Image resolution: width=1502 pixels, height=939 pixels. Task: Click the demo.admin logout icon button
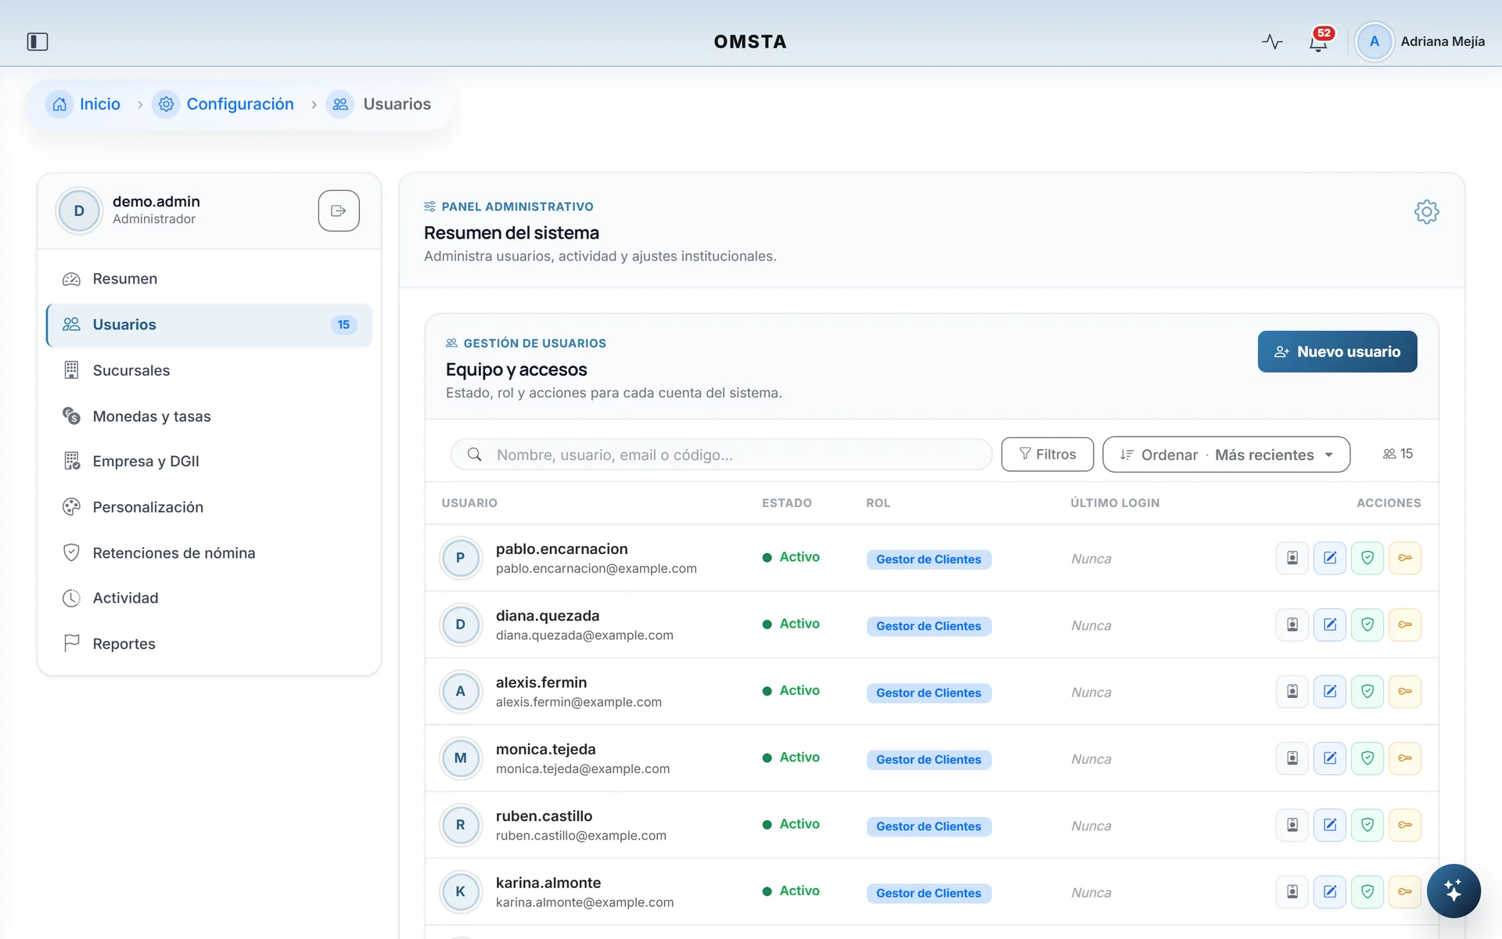(339, 210)
